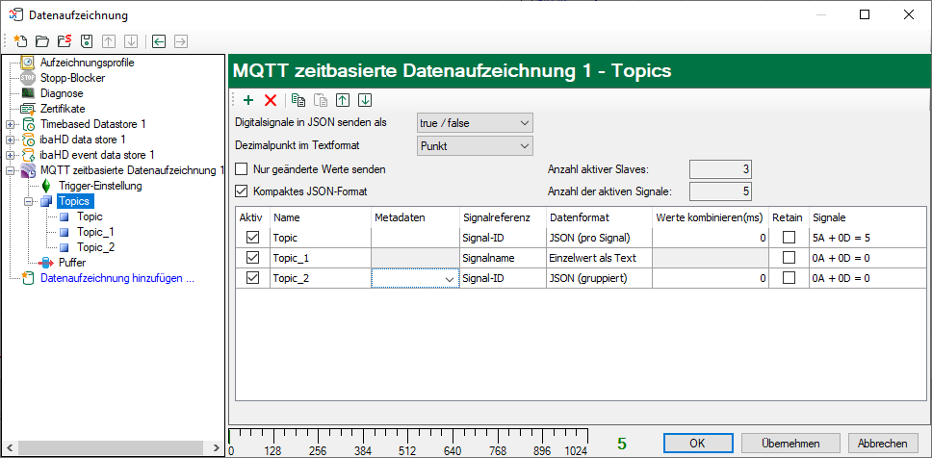Maximize the Datenaufzeichnung window
932x458 pixels.
[x=865, y=14]
